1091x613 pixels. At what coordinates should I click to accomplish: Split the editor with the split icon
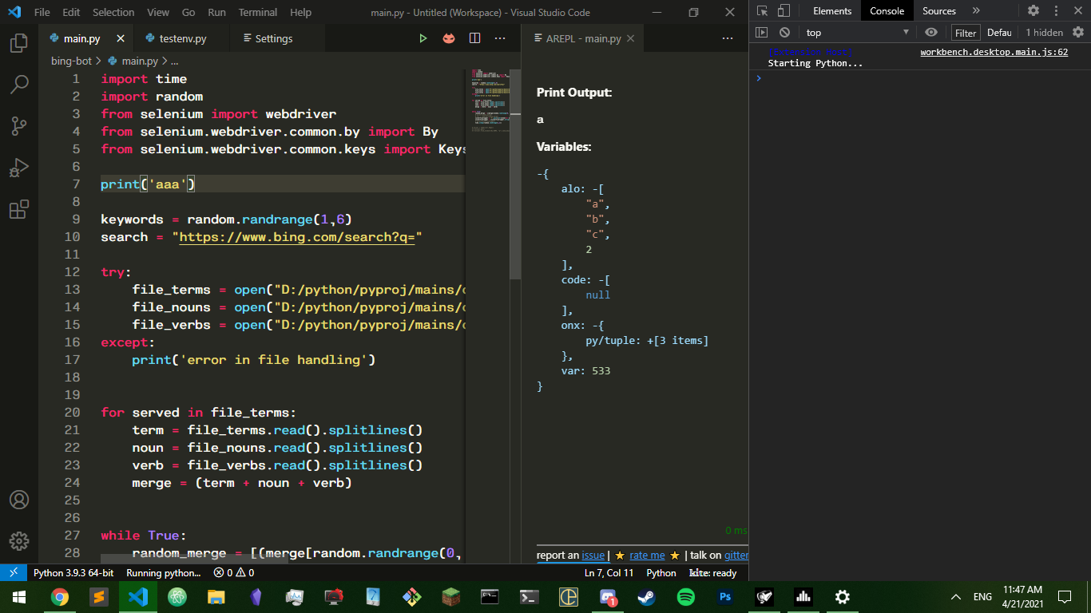tap(474, 38)
